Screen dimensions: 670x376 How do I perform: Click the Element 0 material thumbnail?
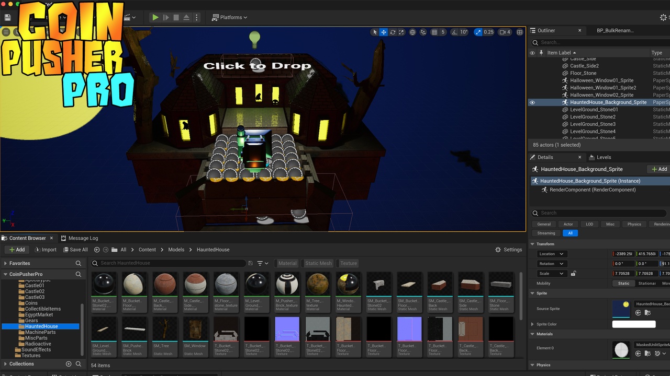click(x=621, y=350)
